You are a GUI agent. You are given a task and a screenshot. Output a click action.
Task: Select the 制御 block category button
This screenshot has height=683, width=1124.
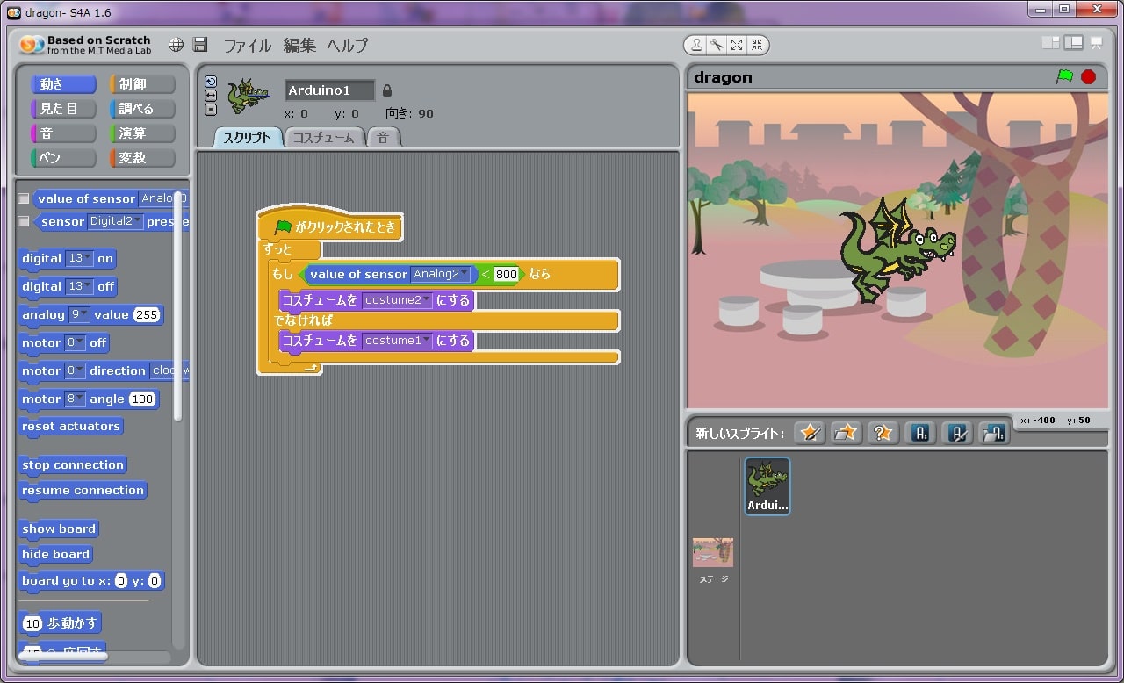[x=141, y=84]
